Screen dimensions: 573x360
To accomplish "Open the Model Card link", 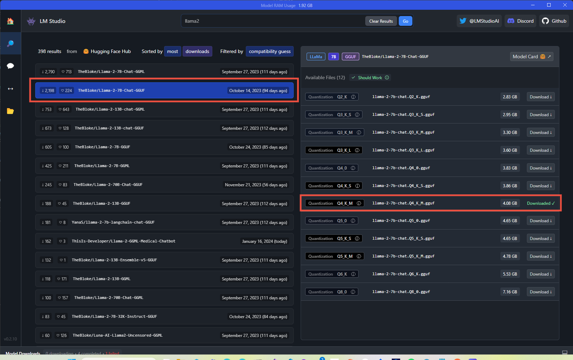I will click(x=531, y=57).
